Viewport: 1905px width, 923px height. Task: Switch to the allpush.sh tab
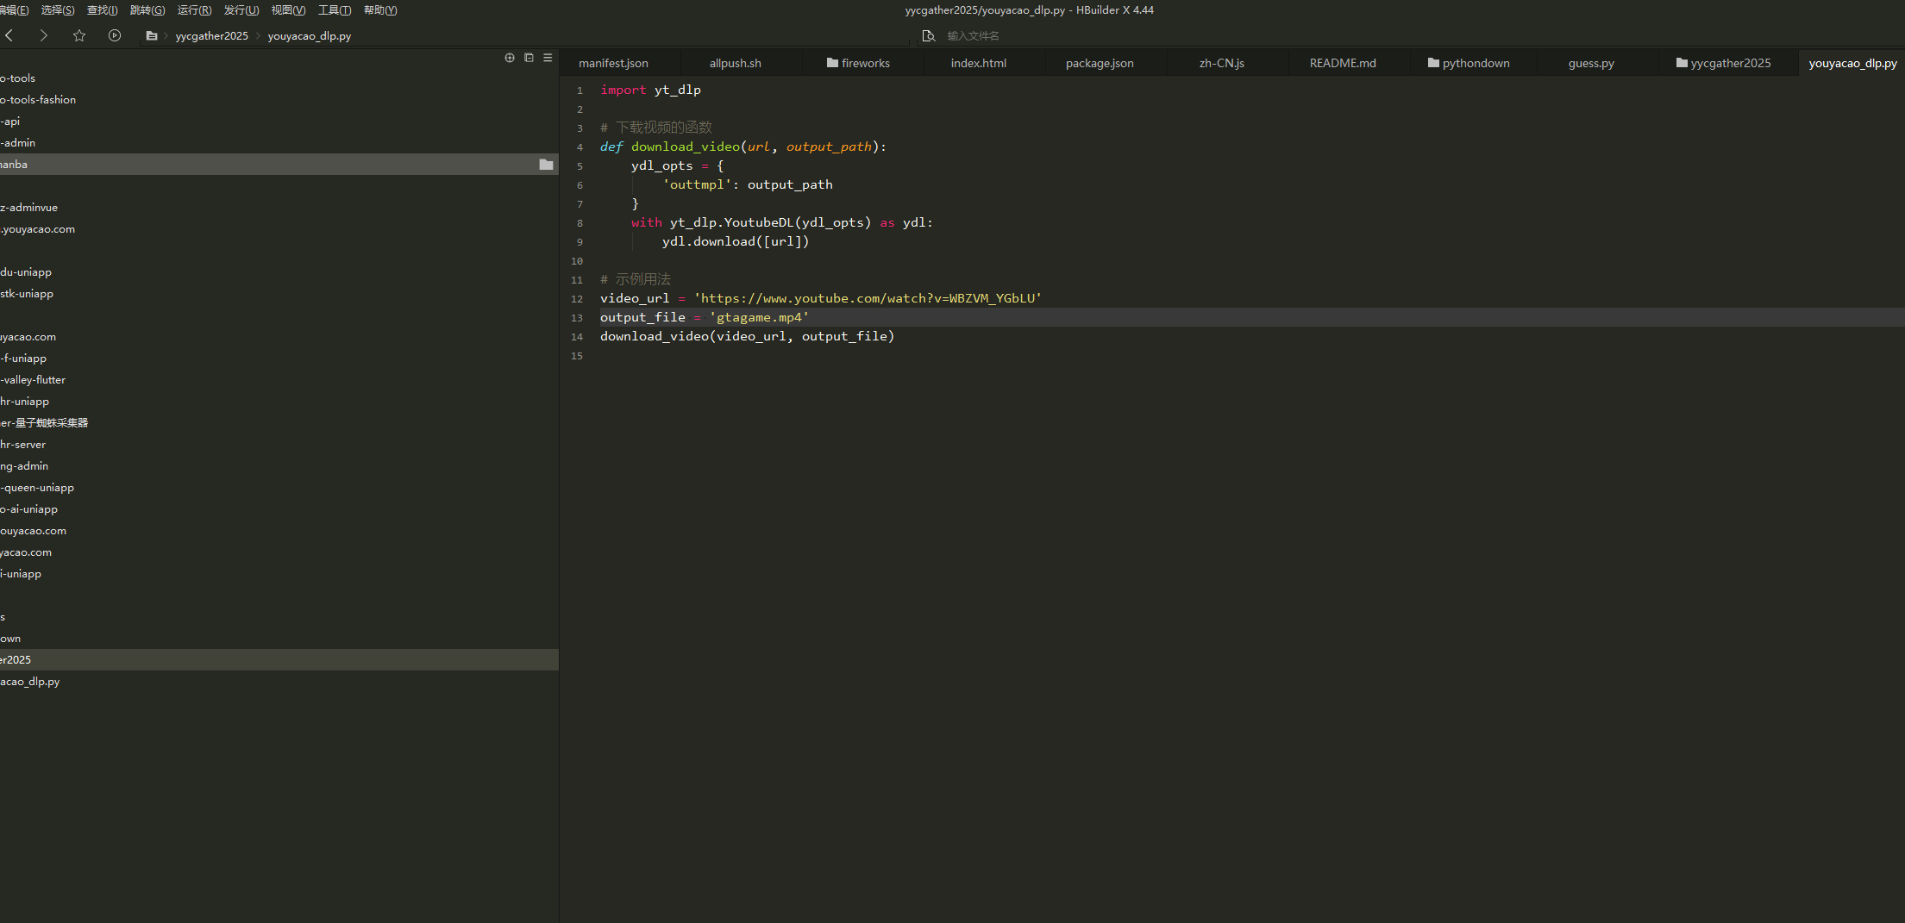coord(735,63)
